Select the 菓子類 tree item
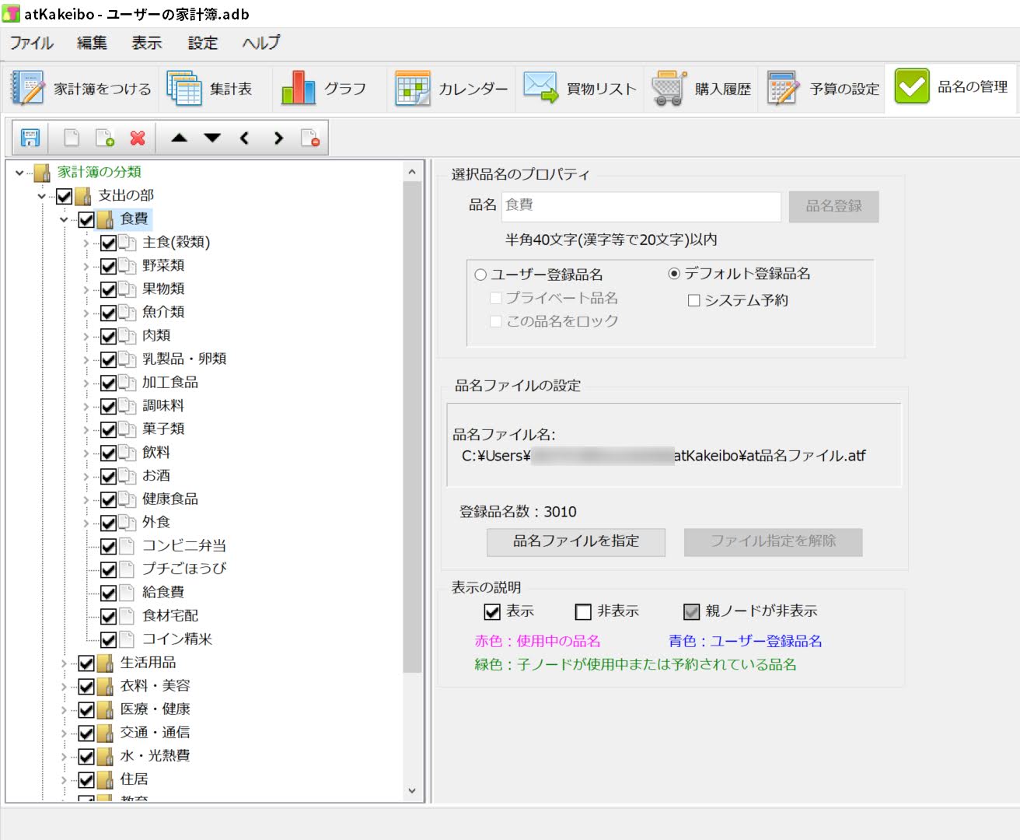The height and width of the screenshot is (840, 1020). tap(163, 429)
